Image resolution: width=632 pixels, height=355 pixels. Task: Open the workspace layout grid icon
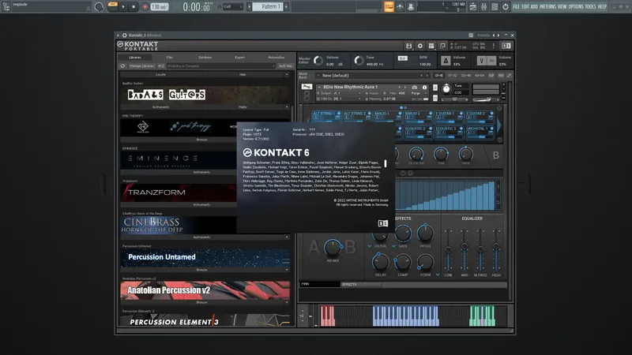[431, 46]
